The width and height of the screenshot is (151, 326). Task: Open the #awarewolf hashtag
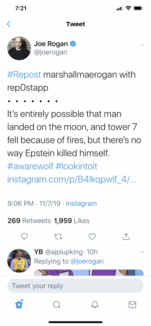pyautogui.click(x=30, y=166)
